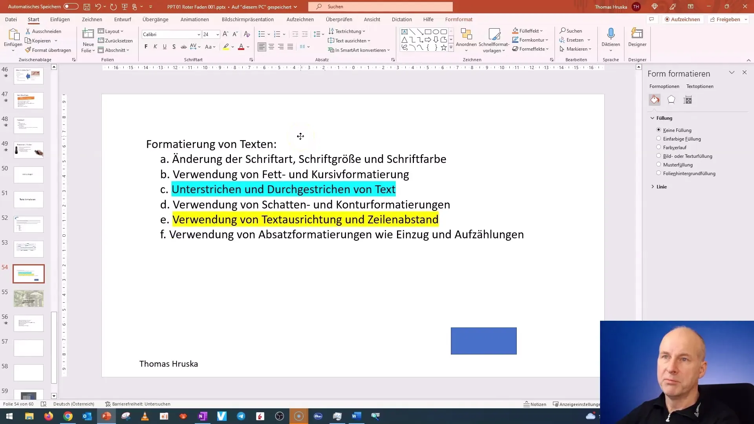
Task: Open Textrichtung dropdown
Action: pyautogui.click(x=347, y=31)
